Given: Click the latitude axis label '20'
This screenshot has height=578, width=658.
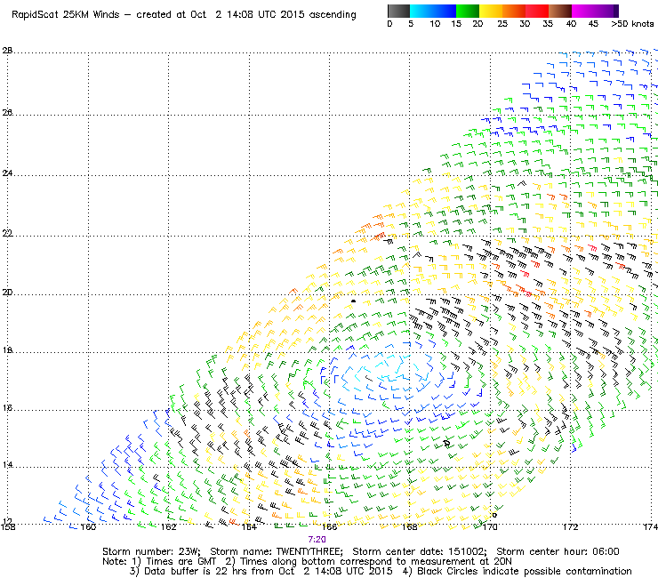Looking at the screenshot, I should point(7,293).
